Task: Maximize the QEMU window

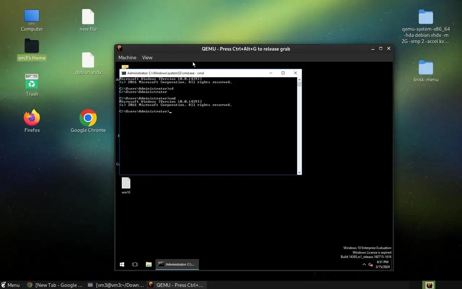Action: [381, 48]
